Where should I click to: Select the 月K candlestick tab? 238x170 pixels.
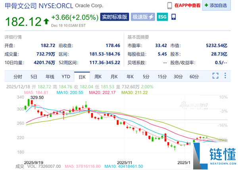(x=114, y=76)
